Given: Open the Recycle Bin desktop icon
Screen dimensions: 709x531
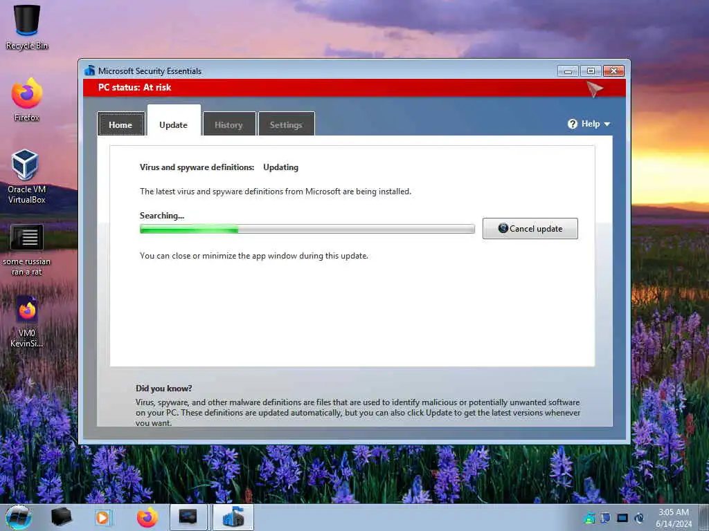Looking at the screenshot, I should [27, 27].
